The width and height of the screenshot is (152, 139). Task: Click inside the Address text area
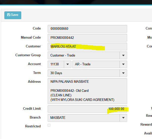pos(87,91)
